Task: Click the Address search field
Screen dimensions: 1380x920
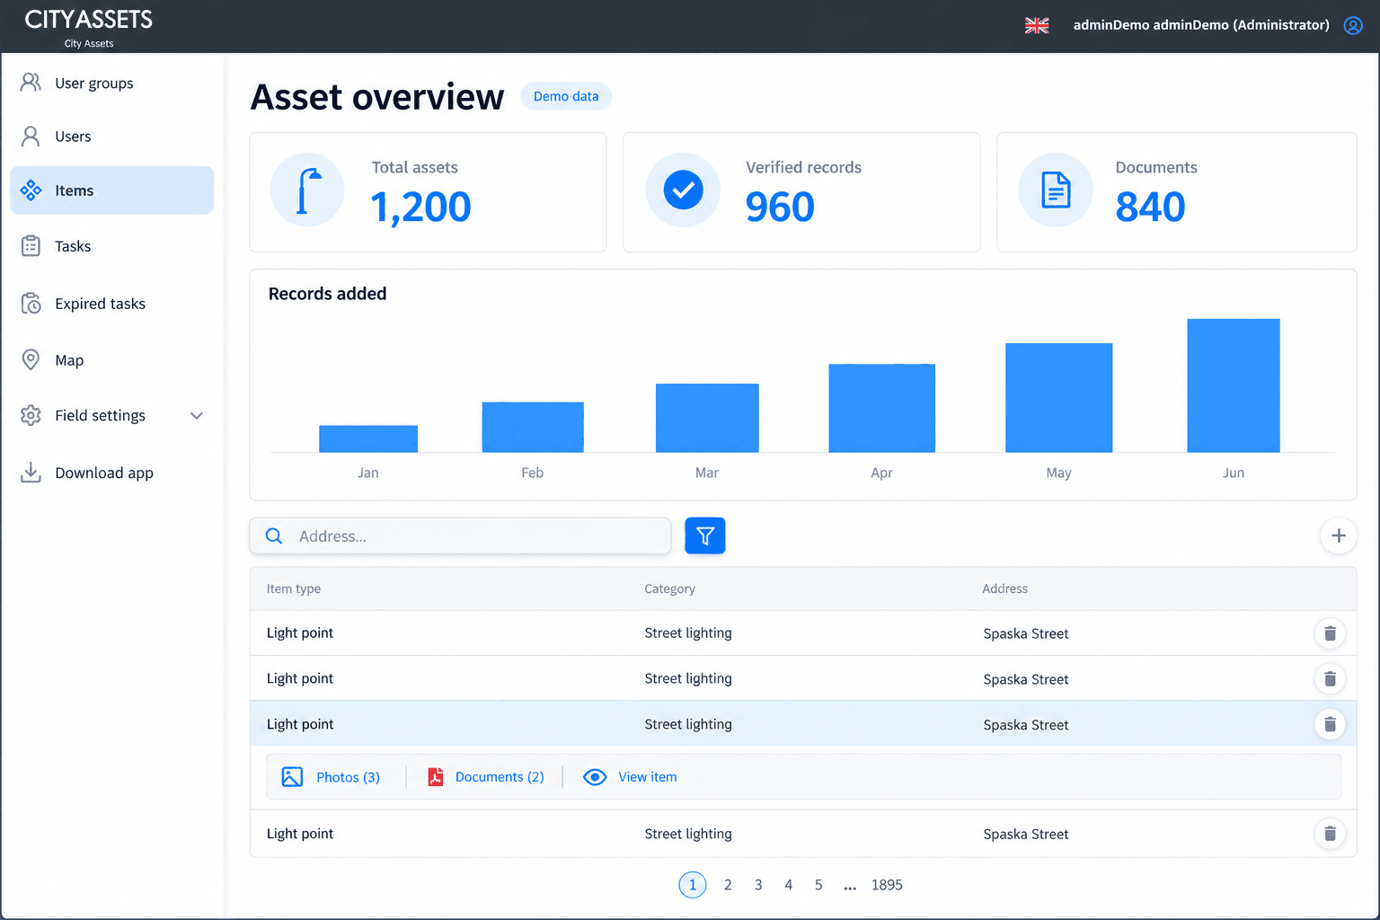Action: [460, 535]
